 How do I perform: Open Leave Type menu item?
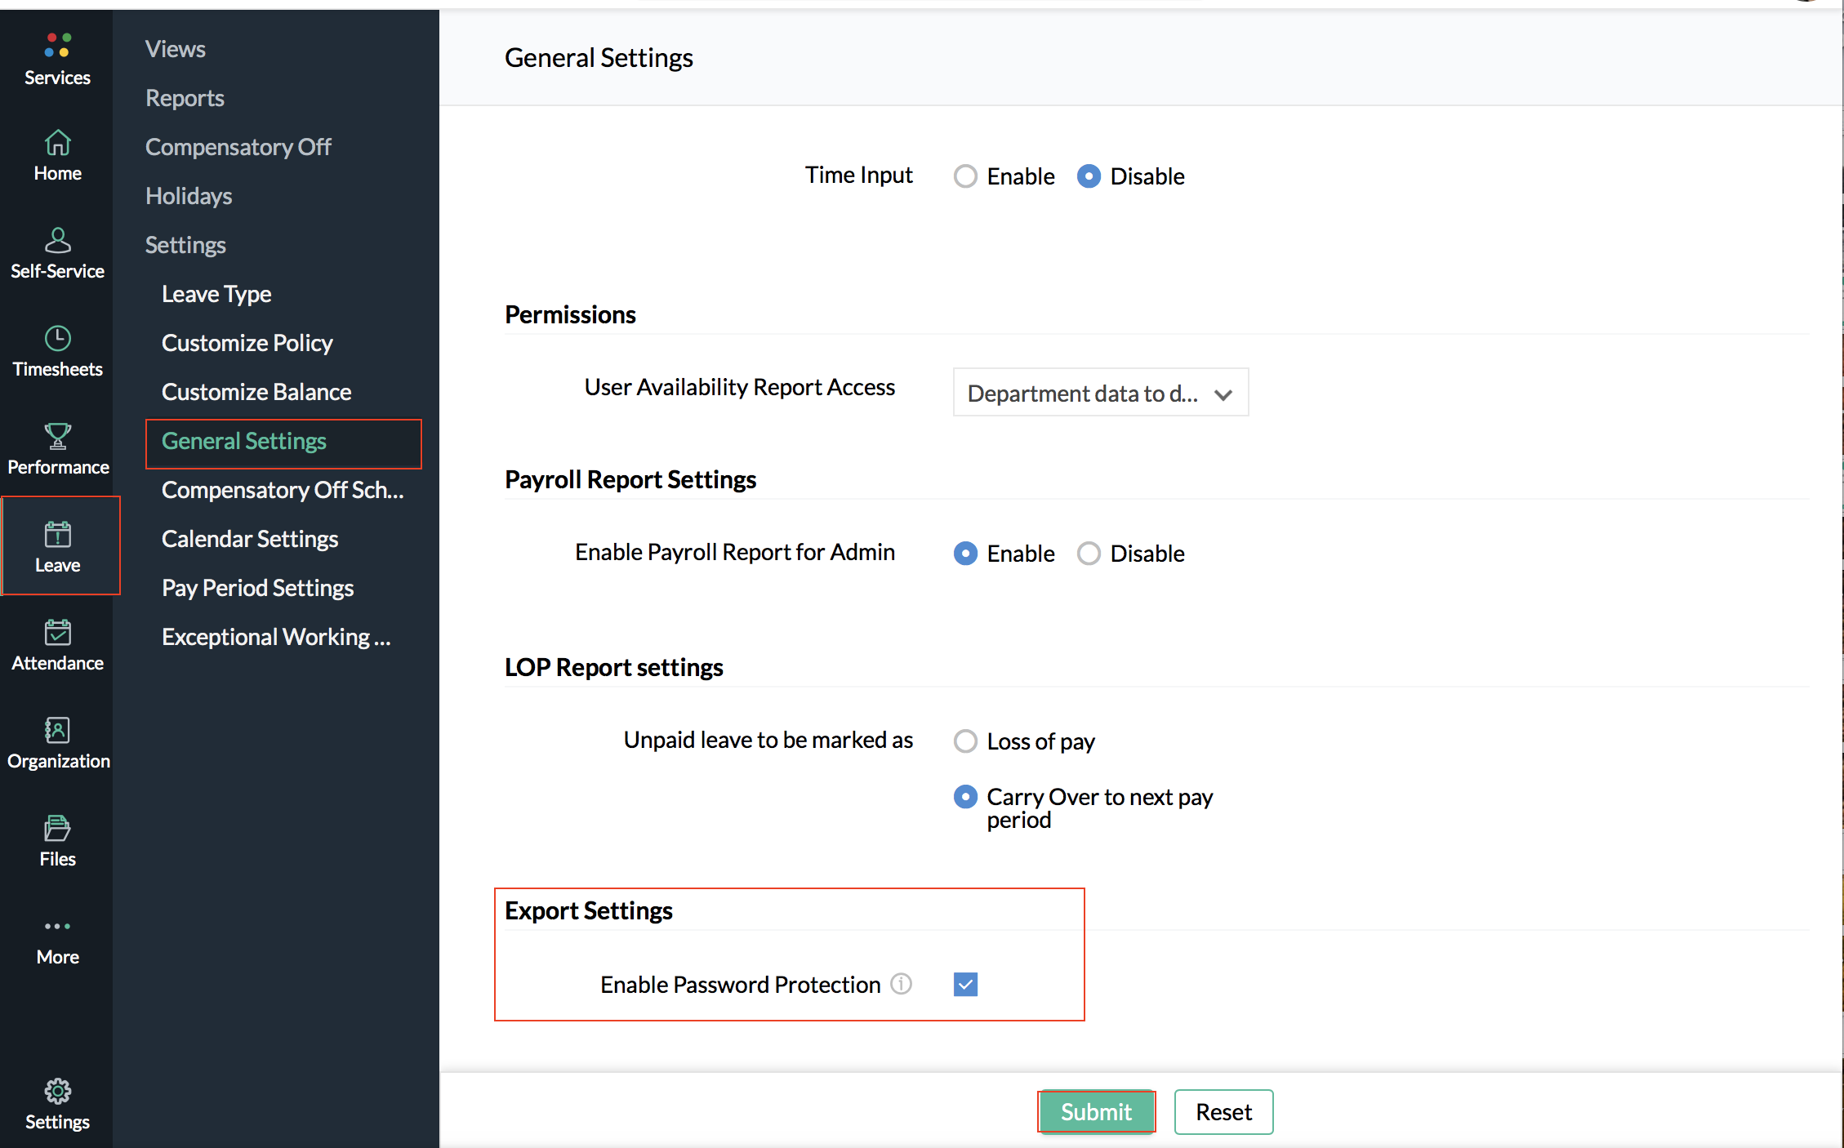(x=216, y=294)
